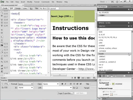Viewport: 133px width, 100px height.
Task: Add a CSS source with the Sources plus icon
Action: (x=129, y=9)
